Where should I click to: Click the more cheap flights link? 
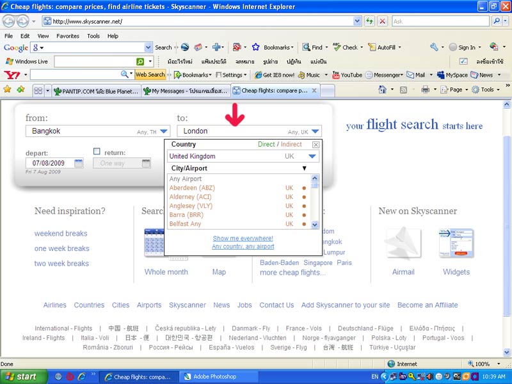(x=292, y=273)
